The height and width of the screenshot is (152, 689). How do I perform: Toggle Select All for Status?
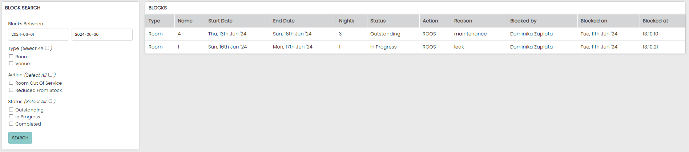(x=50, y=101)
